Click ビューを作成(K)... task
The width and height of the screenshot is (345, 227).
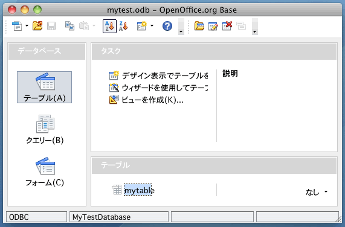[152, 100]
